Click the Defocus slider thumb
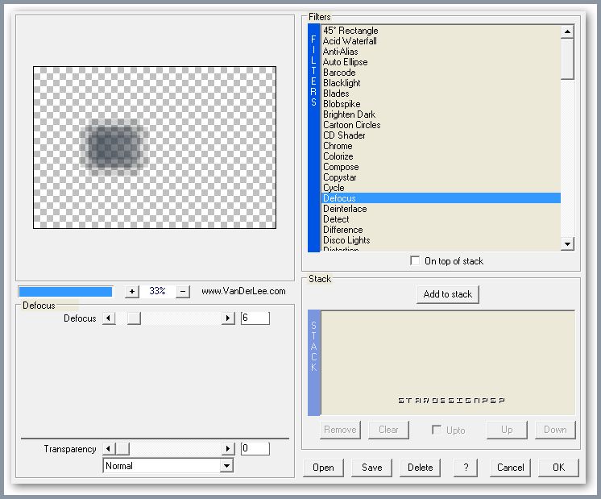 pyautogui.click(x=134, y=318)
